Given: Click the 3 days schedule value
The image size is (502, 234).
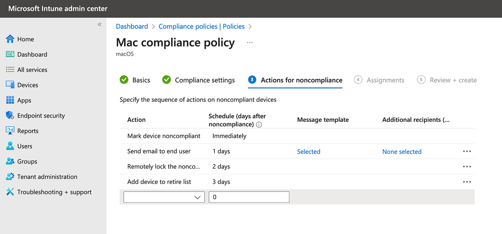Looking at the screenshot, I should [x=221, y=182].
